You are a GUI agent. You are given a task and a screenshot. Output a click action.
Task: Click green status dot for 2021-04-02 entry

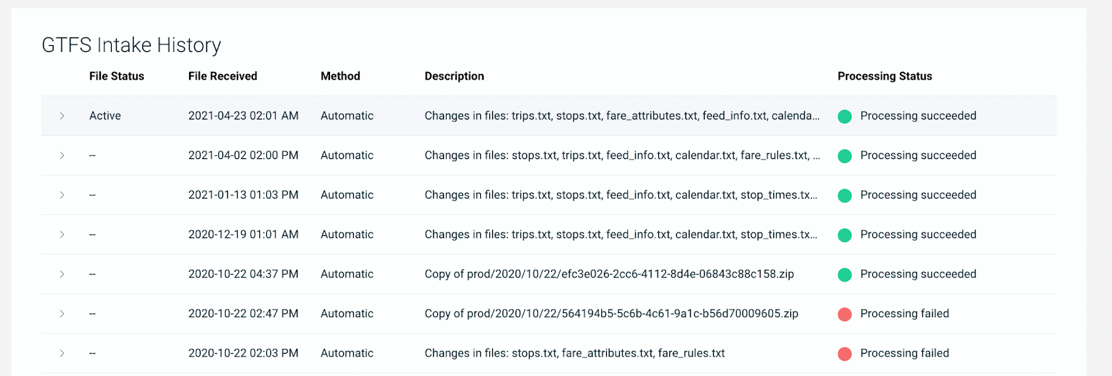click(844, 156)
